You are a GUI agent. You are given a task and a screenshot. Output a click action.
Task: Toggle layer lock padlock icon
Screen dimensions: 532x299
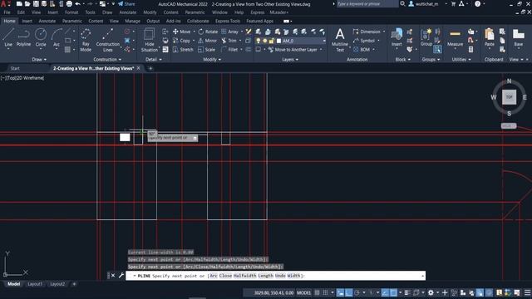click(x=271, y=41)
